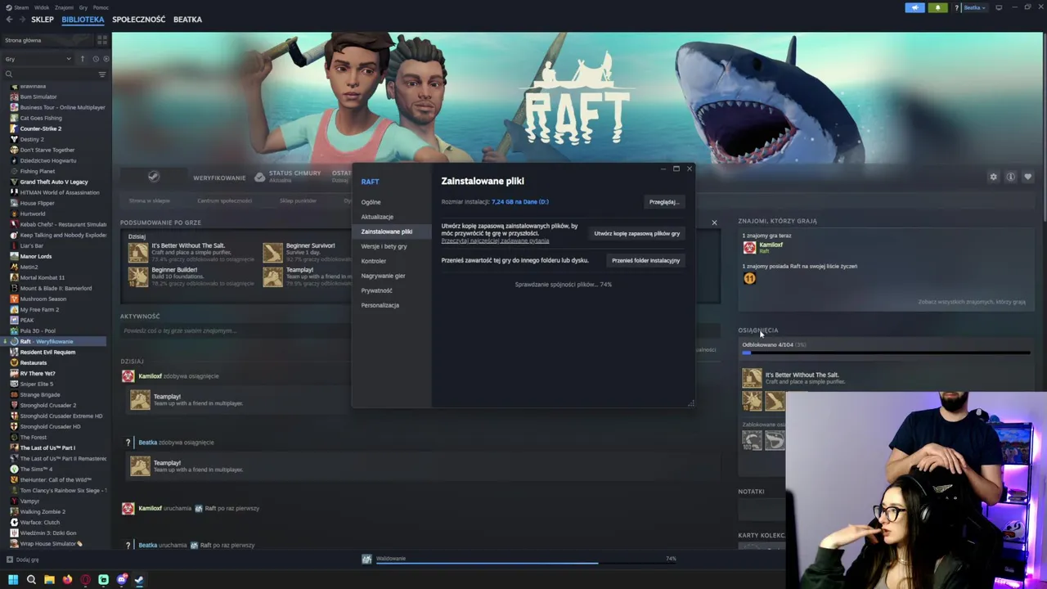Click Utwórz kopię zapasową plików gry

pos(637,233)
